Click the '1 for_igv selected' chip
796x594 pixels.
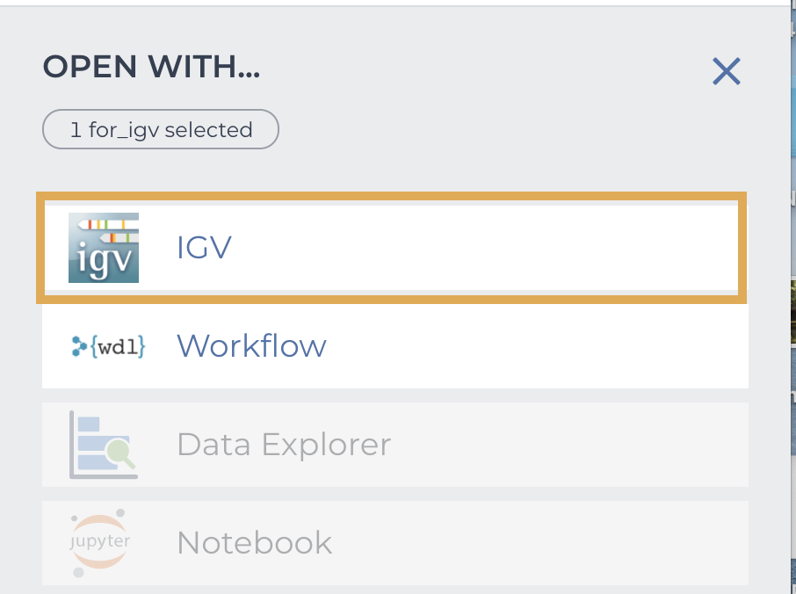pos(160,128)
